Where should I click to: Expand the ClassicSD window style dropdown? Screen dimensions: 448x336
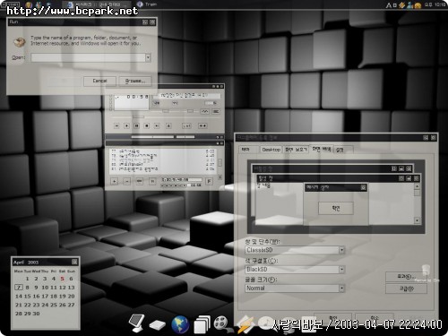341,250
